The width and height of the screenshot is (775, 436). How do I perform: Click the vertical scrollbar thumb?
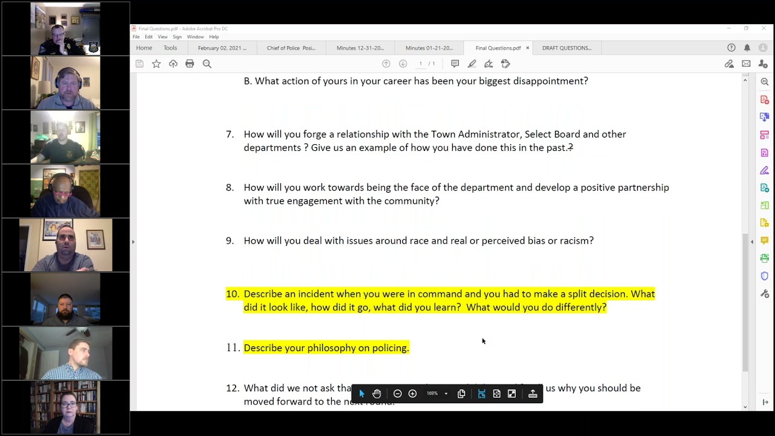745,302
